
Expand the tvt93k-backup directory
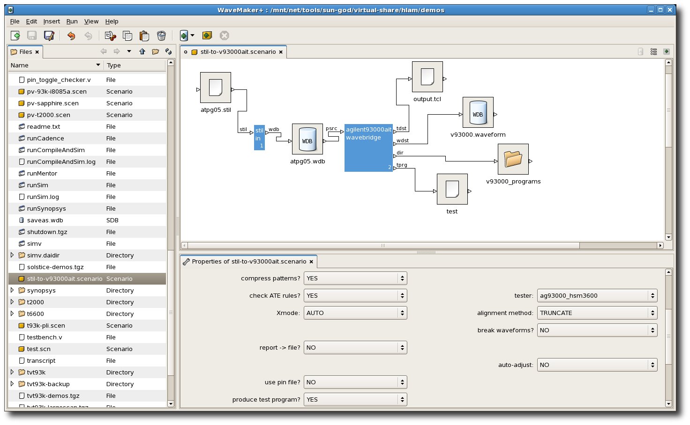pyautogui.click(x=12, y=384)
